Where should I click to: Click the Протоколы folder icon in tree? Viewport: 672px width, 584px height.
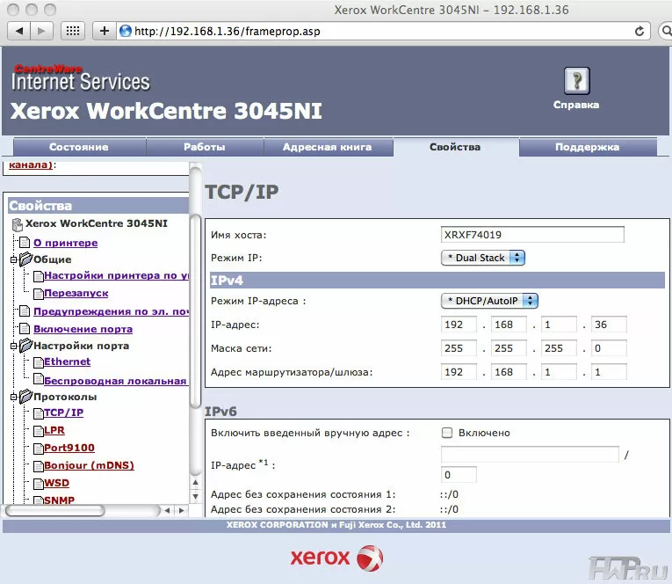pos(25,397)
